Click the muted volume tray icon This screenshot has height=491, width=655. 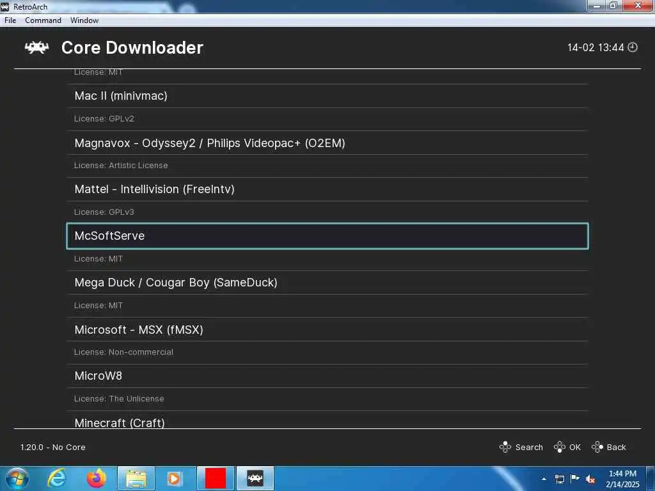pyautogui.click(x=590, y=479)
